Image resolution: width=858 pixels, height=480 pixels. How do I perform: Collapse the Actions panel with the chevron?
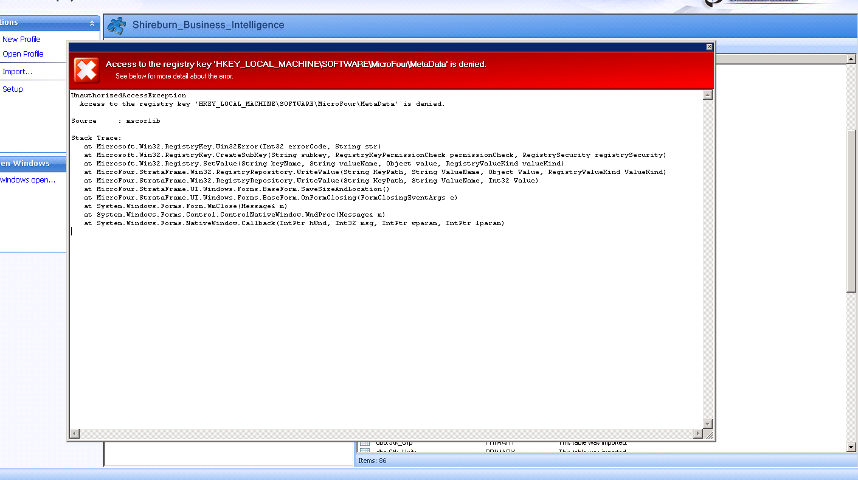(x=92, y=23)
